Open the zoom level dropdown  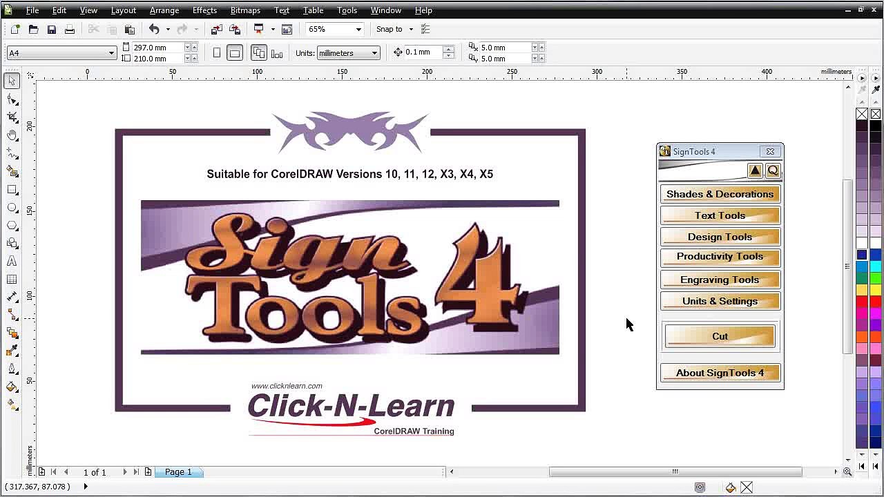tap(358, 29)
